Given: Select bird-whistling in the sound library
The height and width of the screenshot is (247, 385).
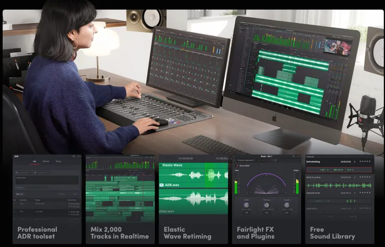Looking at the screenshot, I should coord(313,162).
